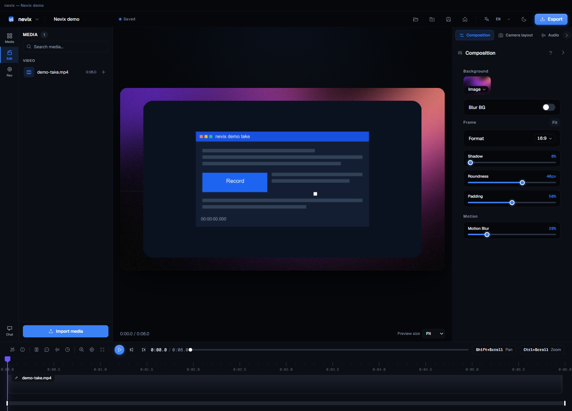572x411 pixels.
Task: Open Composition help question mark
Action: (551, 53)
